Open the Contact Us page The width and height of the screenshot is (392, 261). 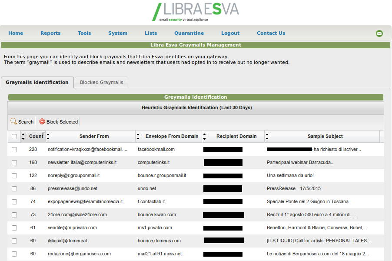click(x=271, y=33)
